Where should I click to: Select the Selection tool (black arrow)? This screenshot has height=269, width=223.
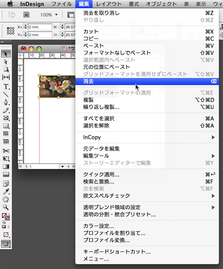point(6,54)
